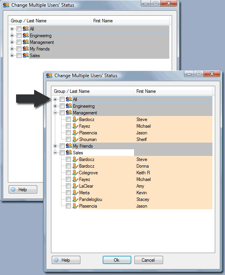Expand the Sales group in back window

(12, 55)
